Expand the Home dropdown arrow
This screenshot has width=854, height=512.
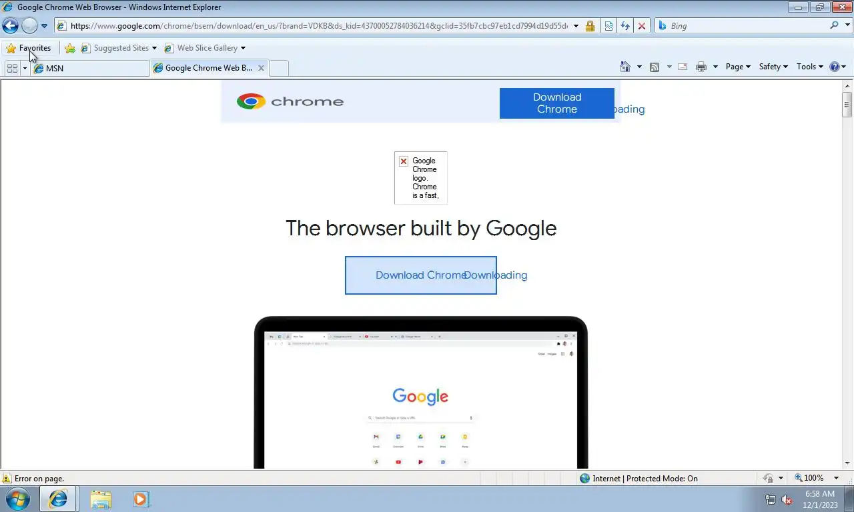(x=639, y=67)
